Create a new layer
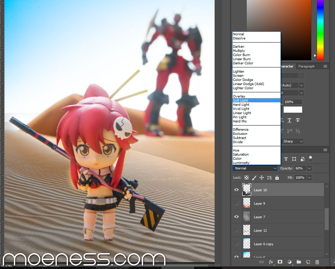335x269 pixels. click(x=308, y=262)
